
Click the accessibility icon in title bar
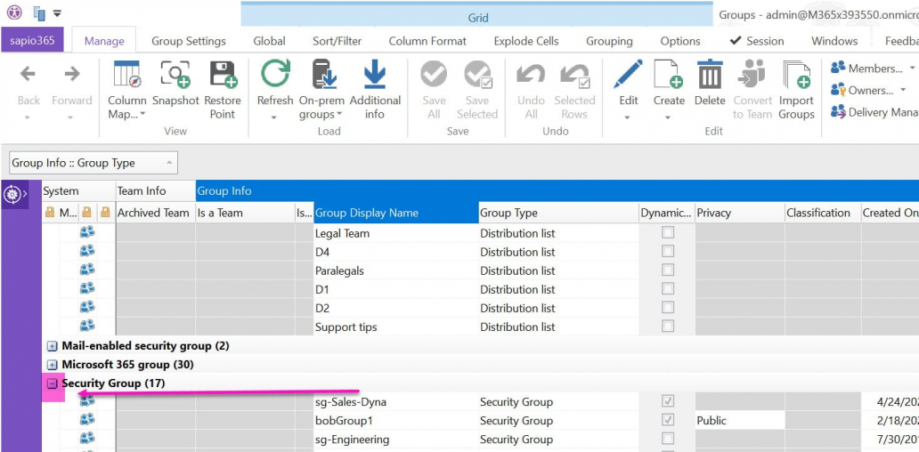coord(14,12)
